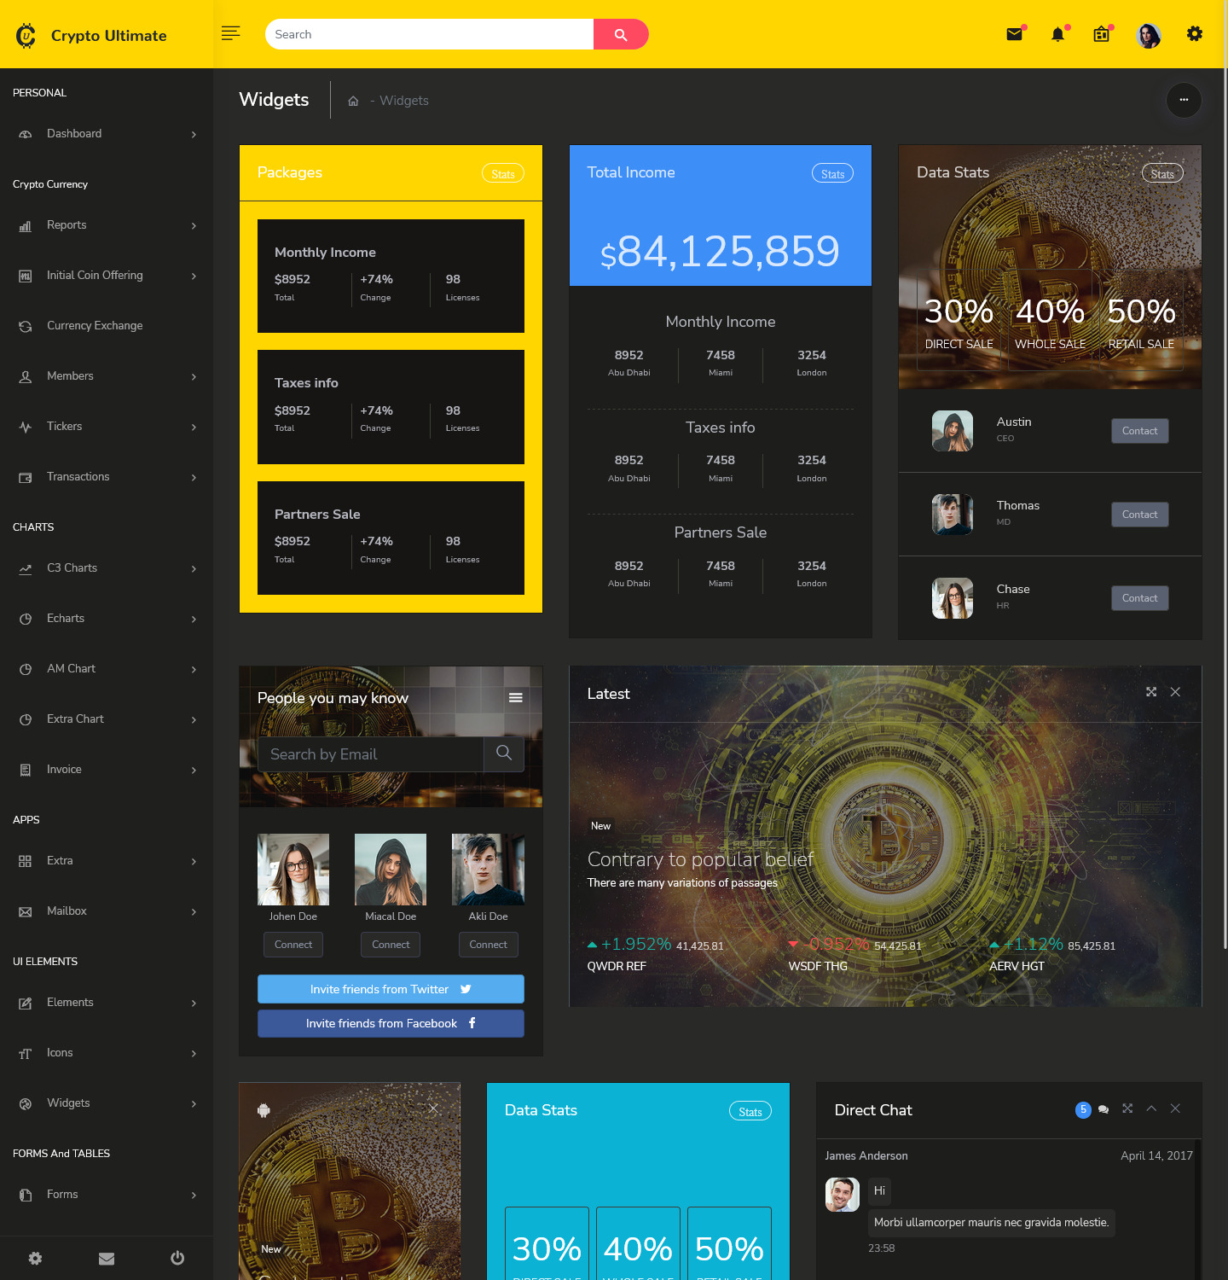Screen dimensions: 1228x1280
Task: Contact Austin in Data Stats panel
Action: (1139, 431)
